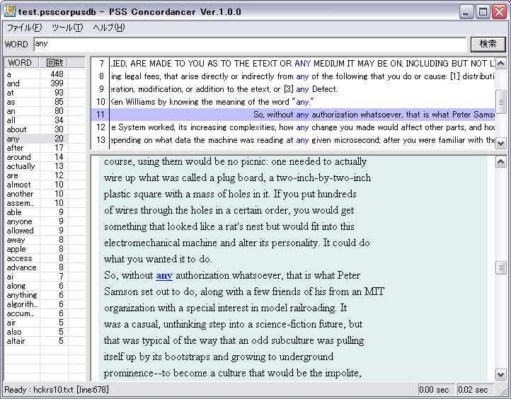Open the ファイル(F) menu
Image resolution: width=511 pixels, height=399 pixels.
(x=25, y=28)
